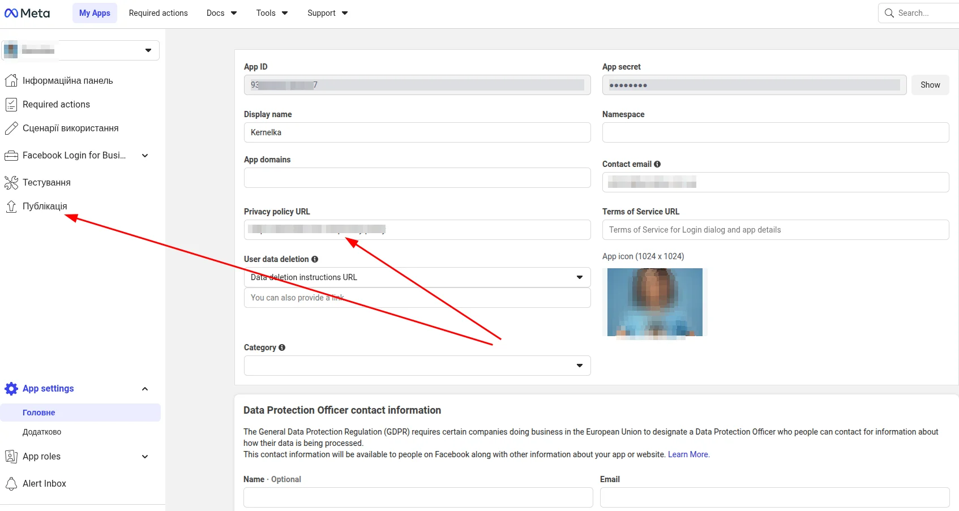The height and width of the screenshot is (511, 959).
Task: Click the Meta logo
Action: (27, 13)
